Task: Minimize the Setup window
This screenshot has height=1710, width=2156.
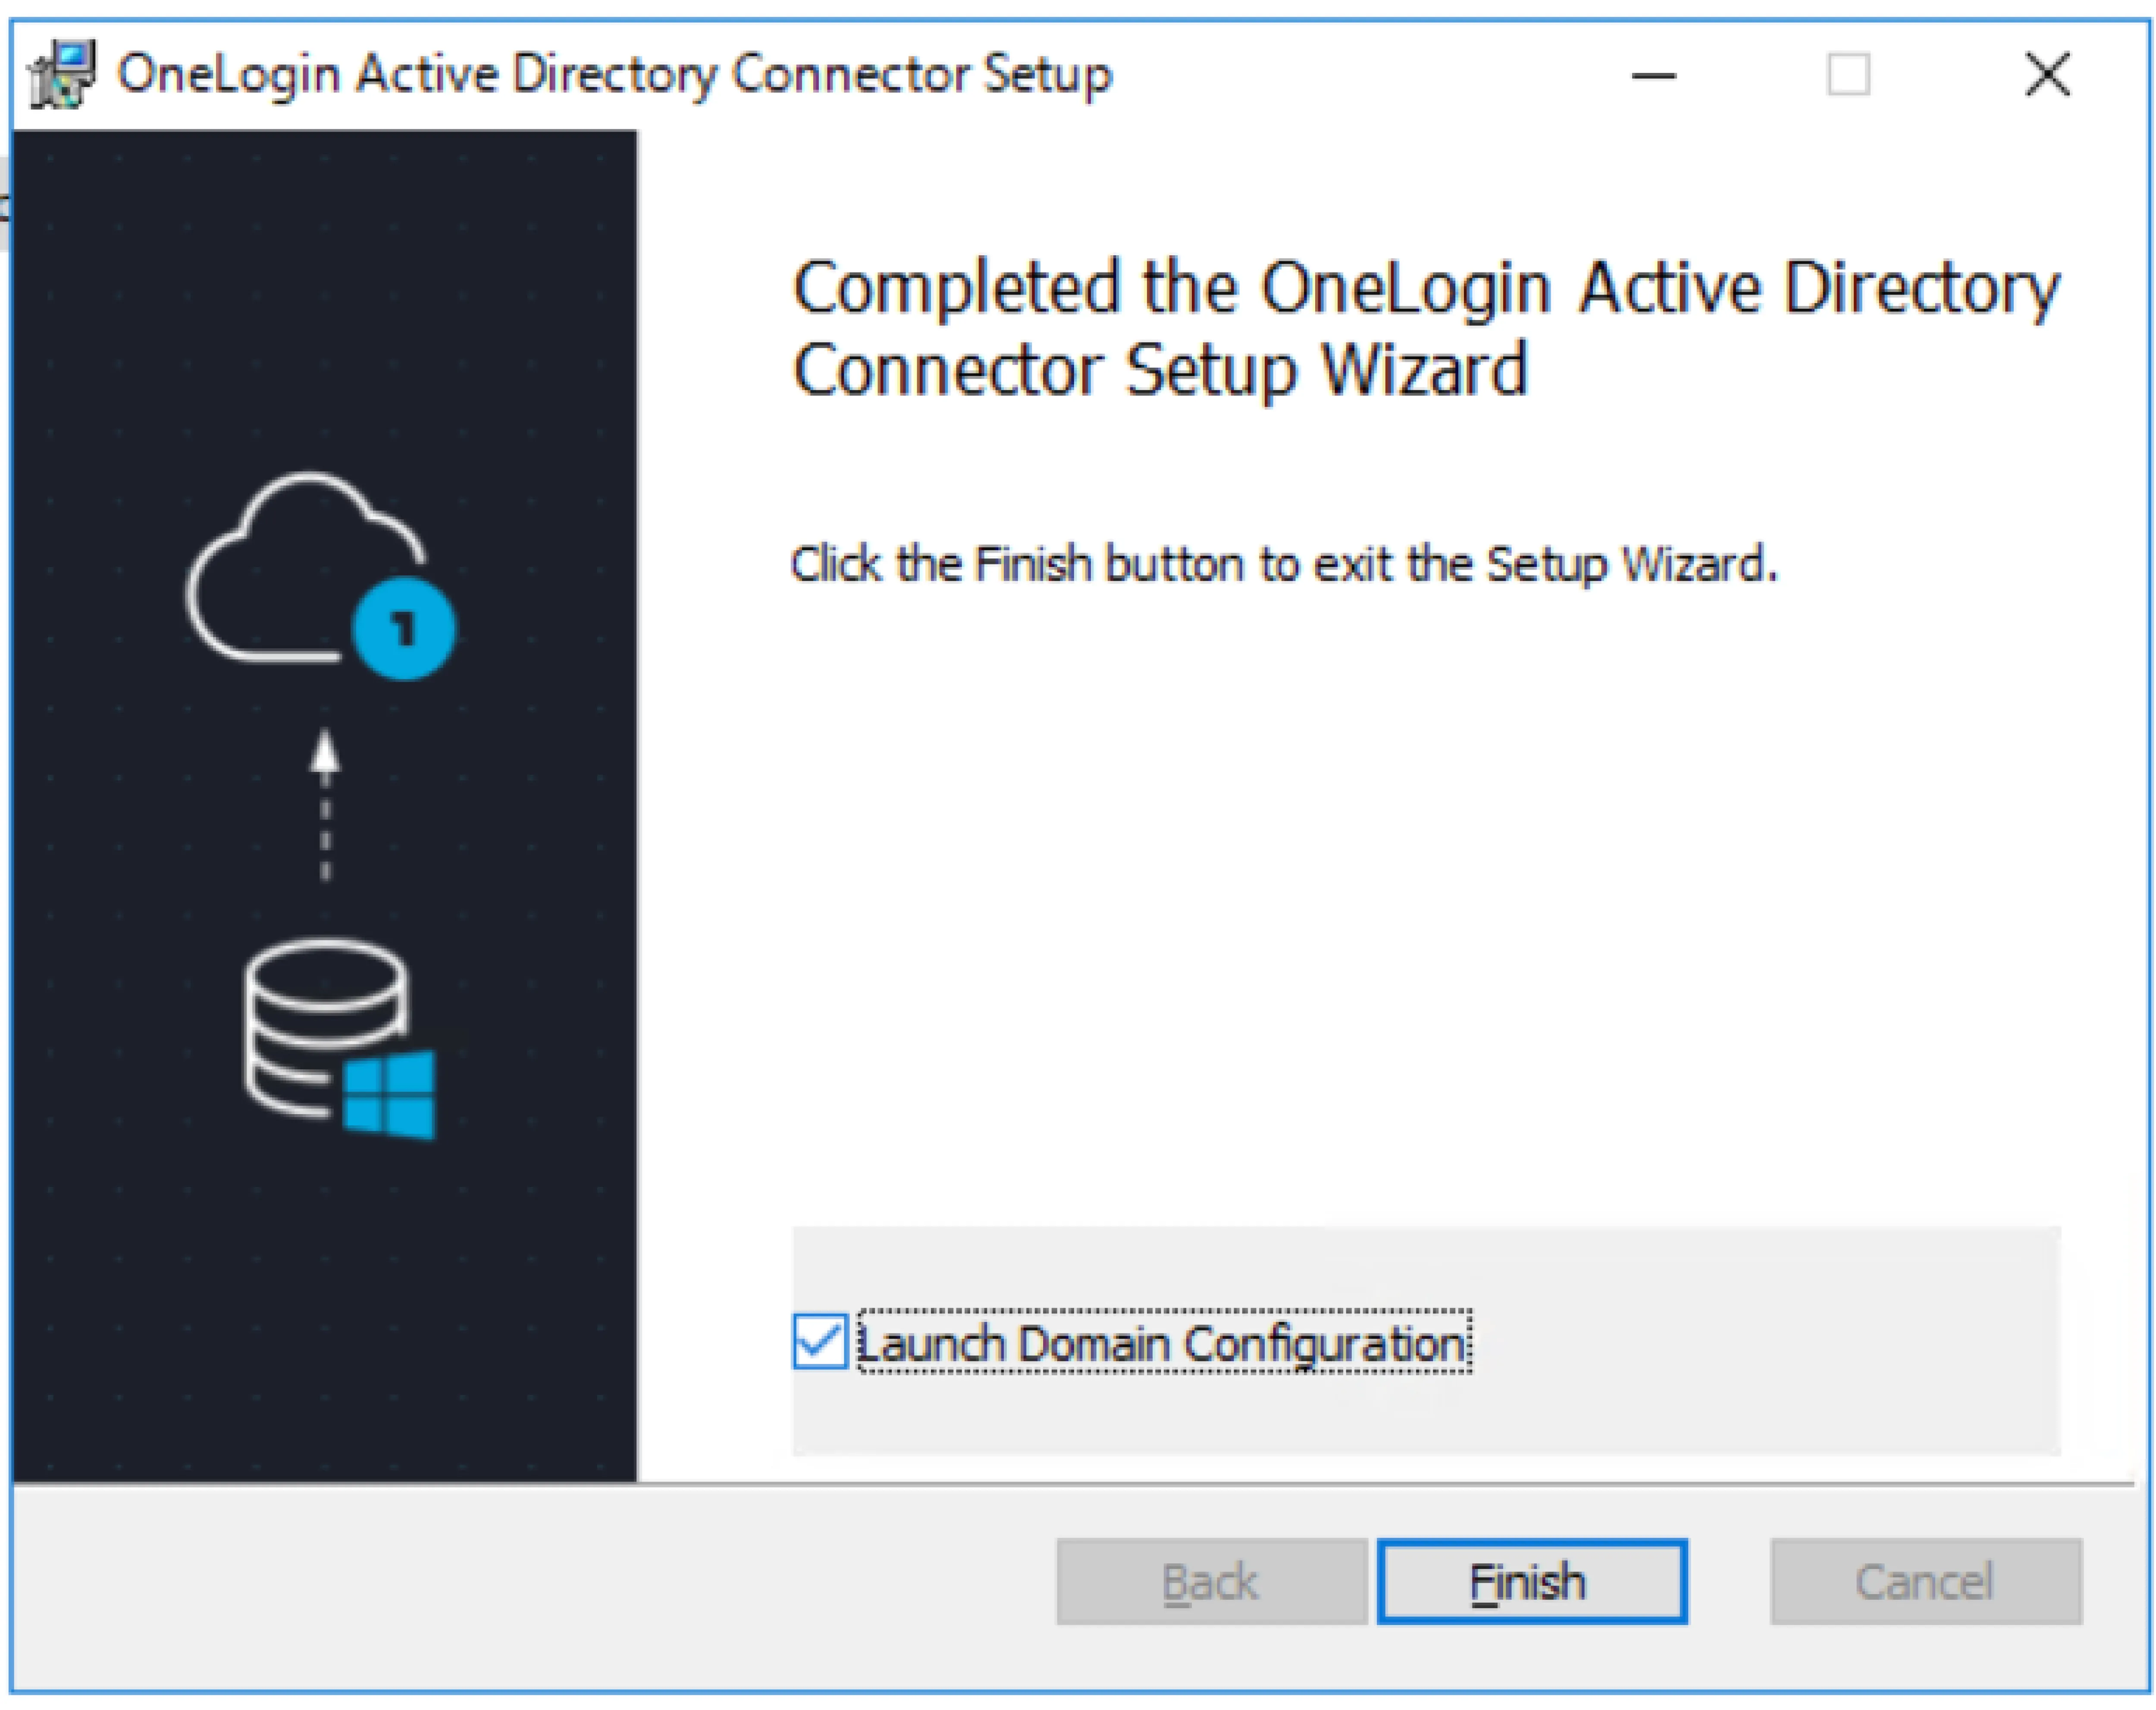Action: click(x=1653, y=75)
